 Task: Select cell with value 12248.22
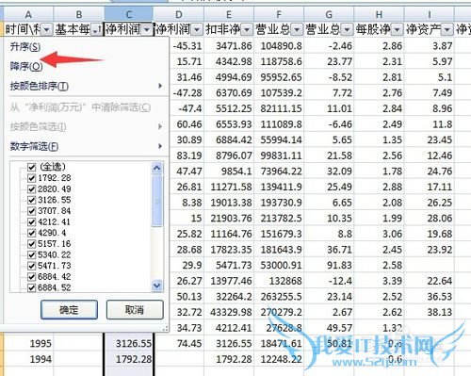point(279,359)
